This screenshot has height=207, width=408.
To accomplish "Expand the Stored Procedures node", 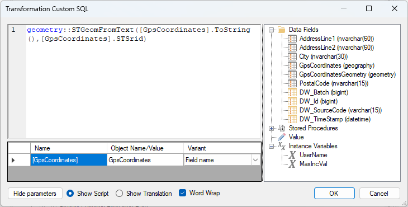I will (x=271, y=128).
